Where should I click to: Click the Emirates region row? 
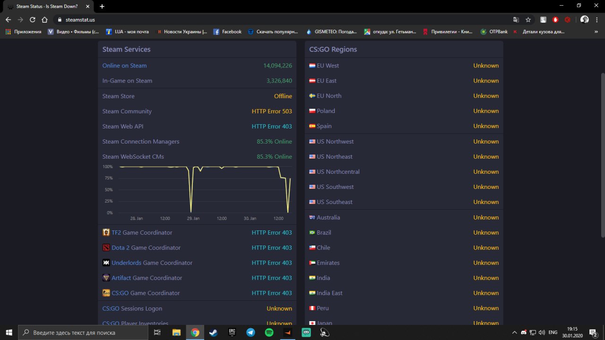(x=404, y=263)
